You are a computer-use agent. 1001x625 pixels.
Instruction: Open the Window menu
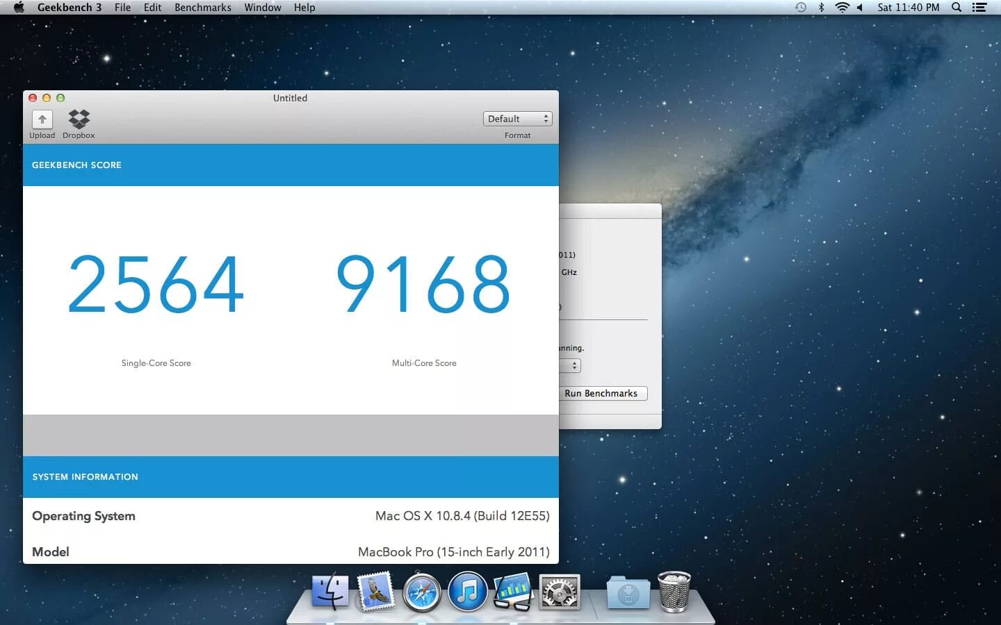click(x=263, y=8)
